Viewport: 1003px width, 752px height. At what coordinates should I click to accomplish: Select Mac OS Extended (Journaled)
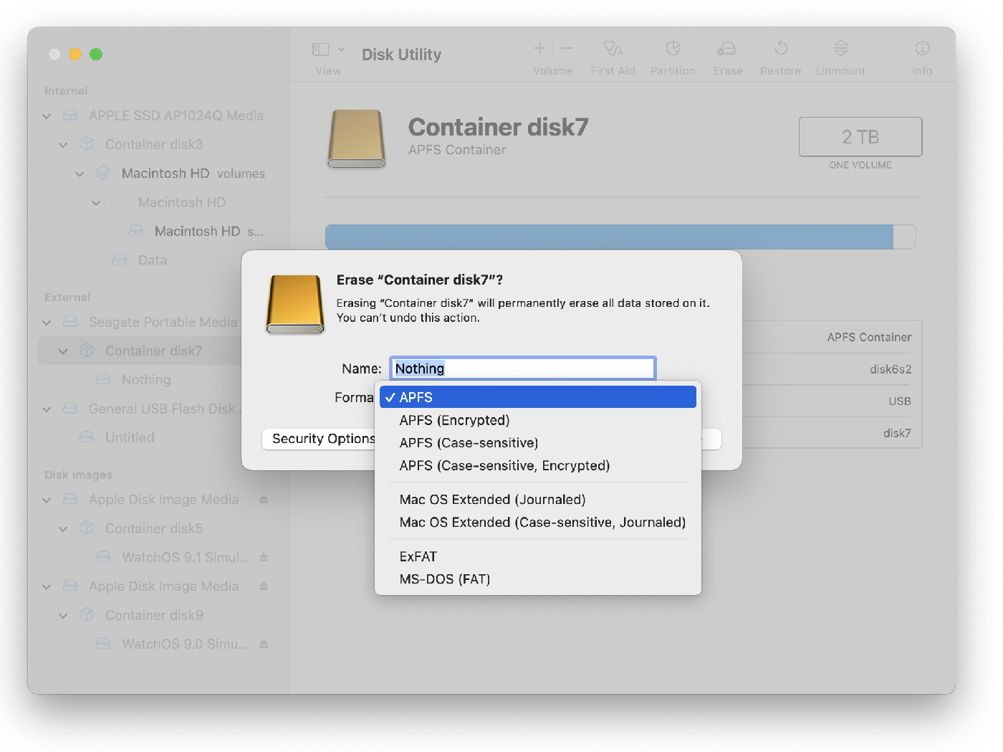point(537,500)
